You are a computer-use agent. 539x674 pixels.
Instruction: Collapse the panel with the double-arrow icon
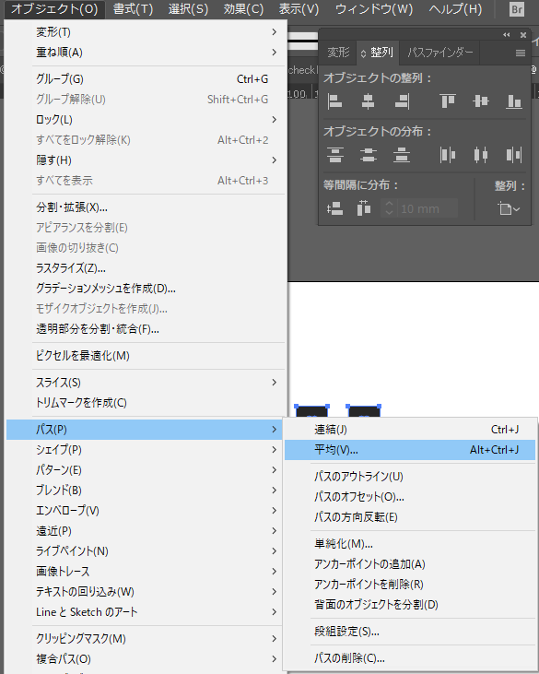point(507,35)
